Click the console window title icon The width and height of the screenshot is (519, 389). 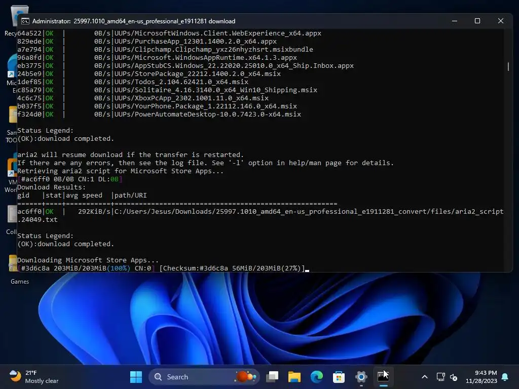pos(25,21)
